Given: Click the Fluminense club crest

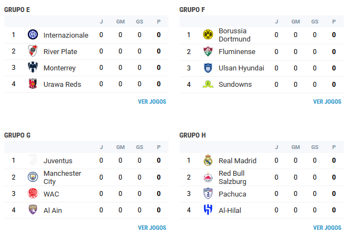Looking at the screenshot, I should coord(207,51).
